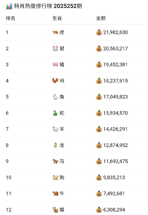Click the tiger emoji icon in rank 1
Image resolution: width=148 pixels, height=215 pixels.
point(55,32)
